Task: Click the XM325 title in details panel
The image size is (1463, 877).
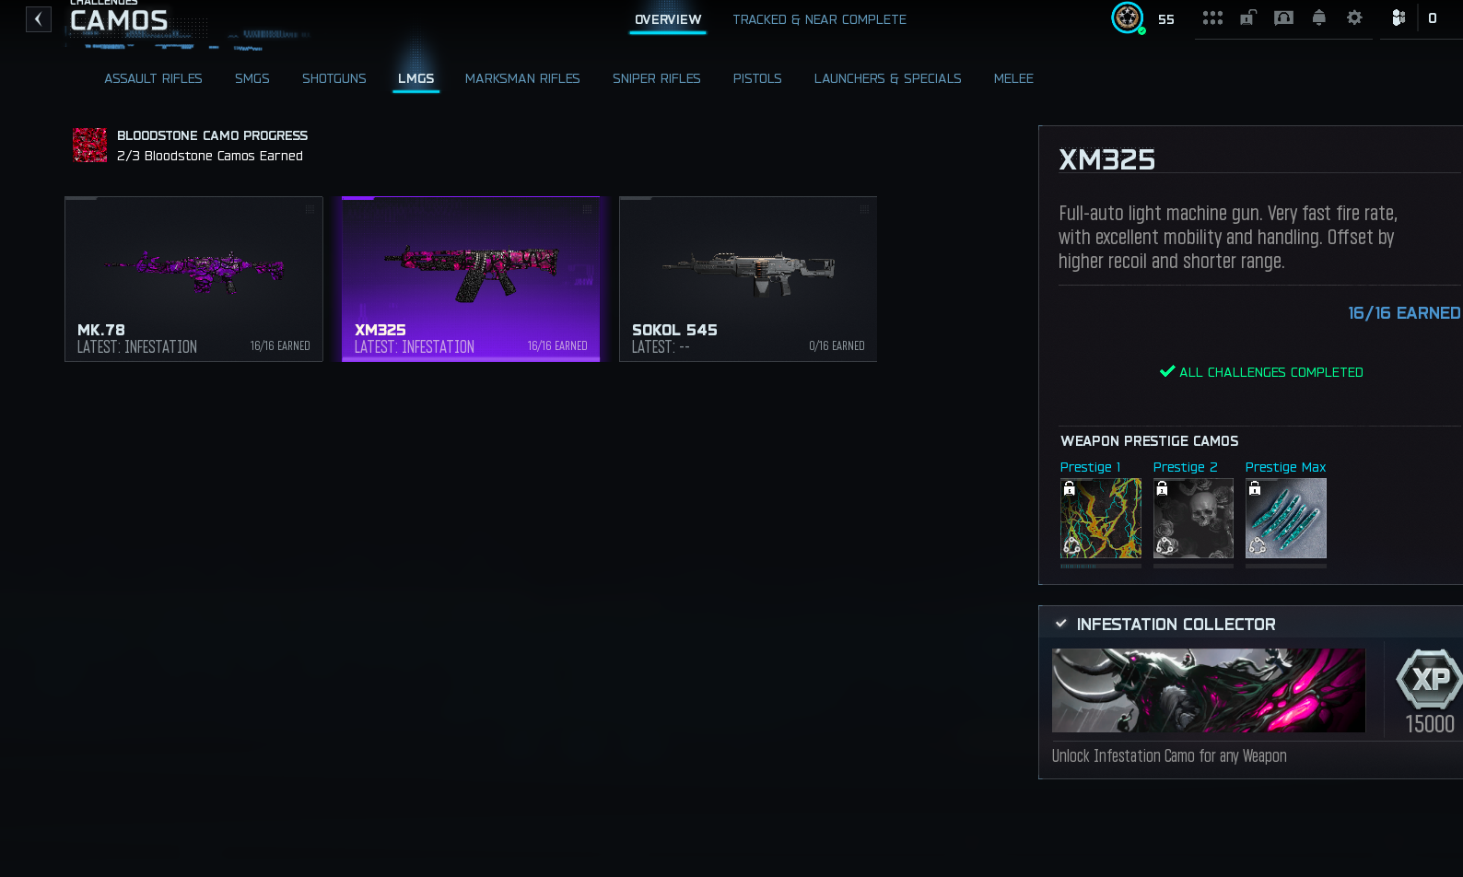Action: point(1106,159)
